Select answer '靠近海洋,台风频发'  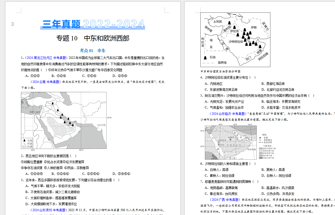221,194
